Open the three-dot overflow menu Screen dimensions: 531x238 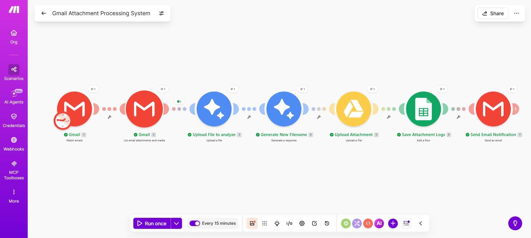click(x=517, y=13)
